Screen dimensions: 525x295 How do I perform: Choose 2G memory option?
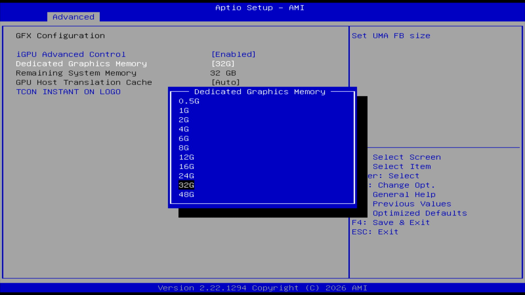pyautogui.click(x=184, y=120)
